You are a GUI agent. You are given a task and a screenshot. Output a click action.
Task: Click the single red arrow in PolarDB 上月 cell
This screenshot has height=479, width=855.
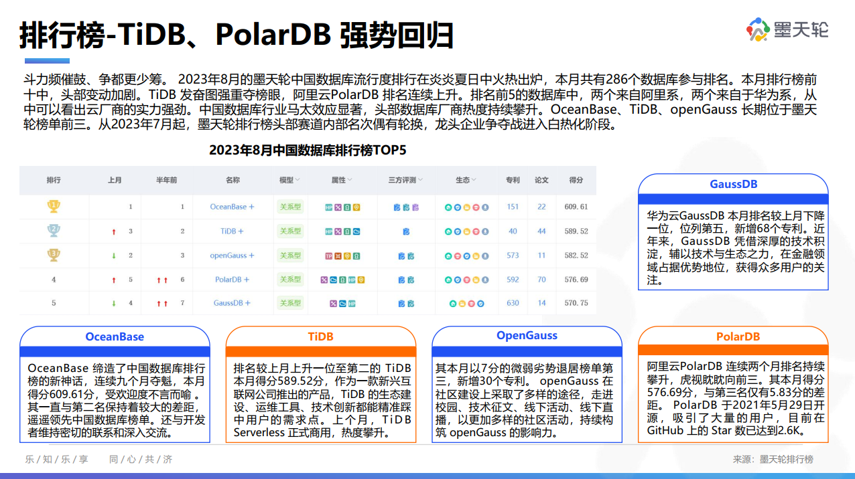[114, 280]
